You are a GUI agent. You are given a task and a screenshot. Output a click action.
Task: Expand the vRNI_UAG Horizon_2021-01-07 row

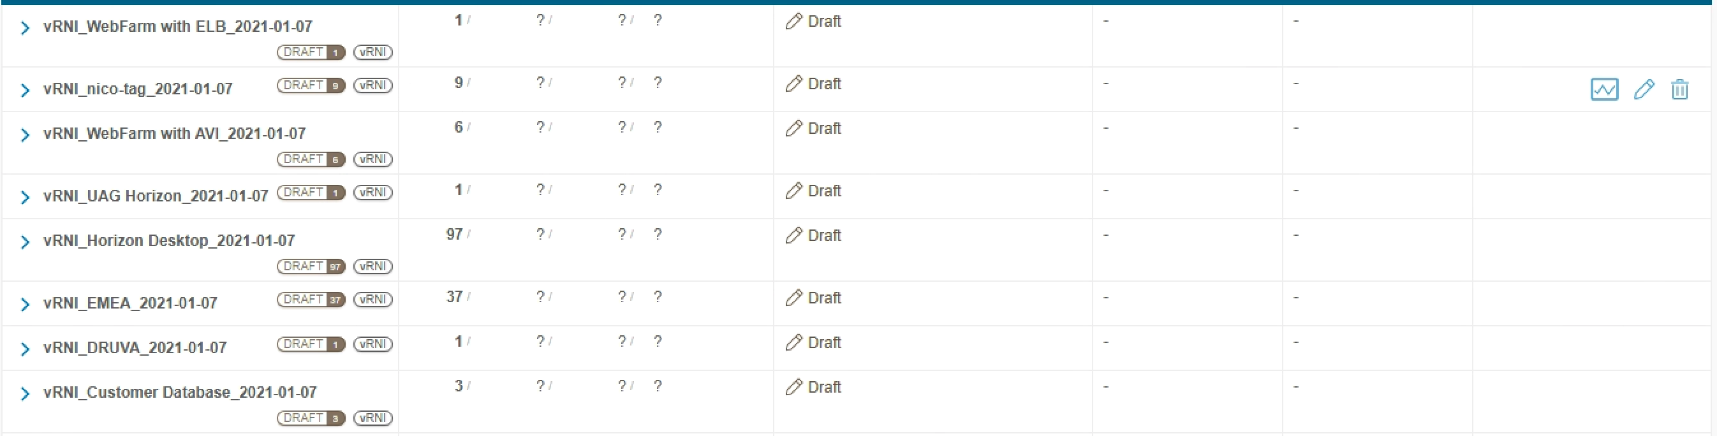[x=25, y=196]
